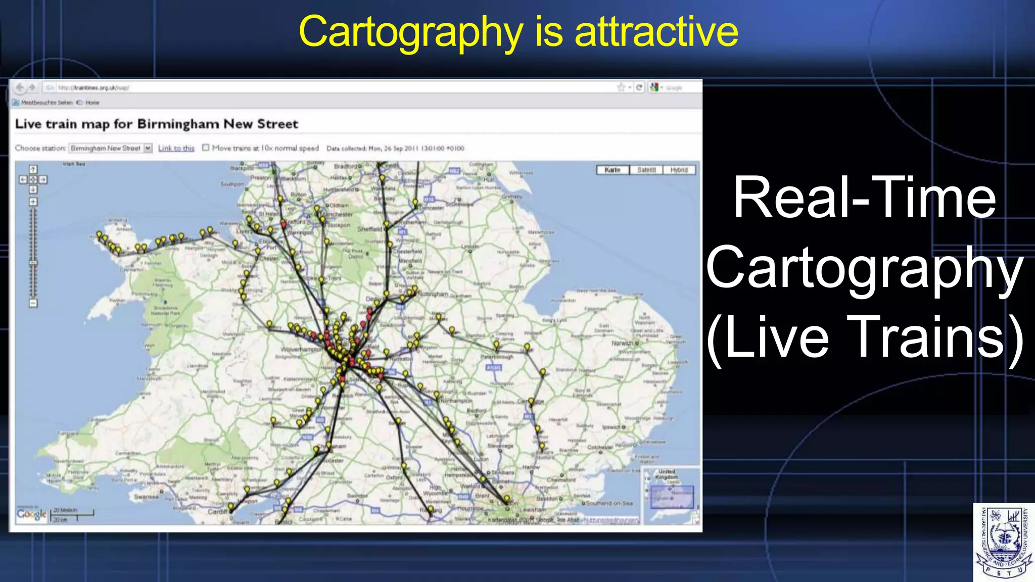Image resolution: width=1035 pixels, height=582 pixels.
Task: Click the zoom slider handle
Action: coord(33,263)
